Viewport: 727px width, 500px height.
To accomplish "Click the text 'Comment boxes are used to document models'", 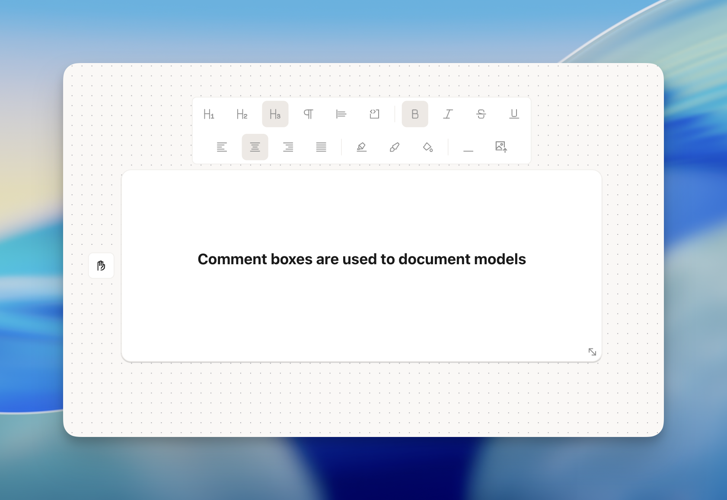I will pos(362,259).
